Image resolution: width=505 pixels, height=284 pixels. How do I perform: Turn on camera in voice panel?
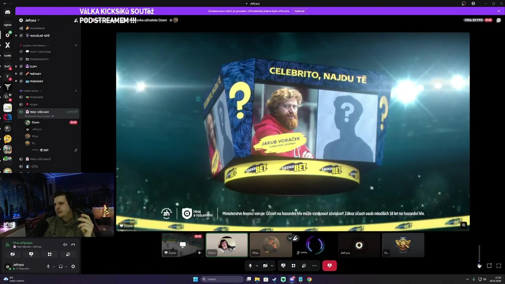(x=13, y=254)
